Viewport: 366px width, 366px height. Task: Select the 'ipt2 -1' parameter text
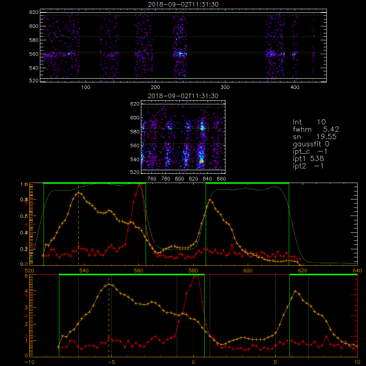[x=308, y=166]
